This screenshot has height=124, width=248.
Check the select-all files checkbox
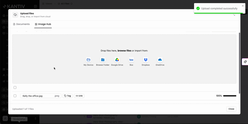pyautogui.click(x=15, y=88)
